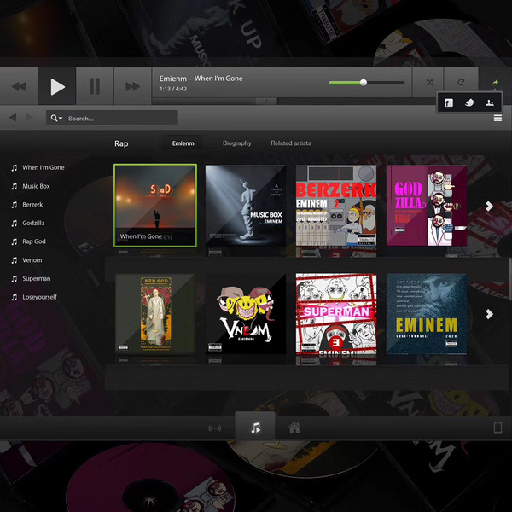The image size is (512, 512).
Task: Click the music note icon beside Berzerk
Action: click(x=14, y=205)
